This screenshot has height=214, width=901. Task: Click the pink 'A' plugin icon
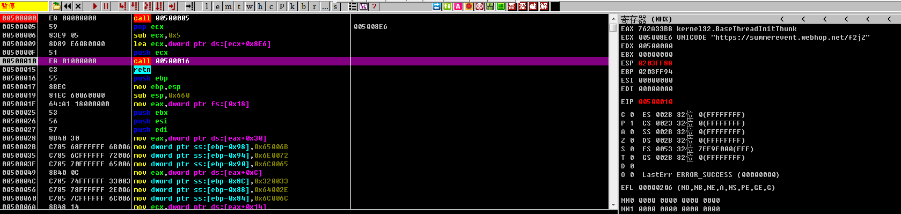point(458,6)
